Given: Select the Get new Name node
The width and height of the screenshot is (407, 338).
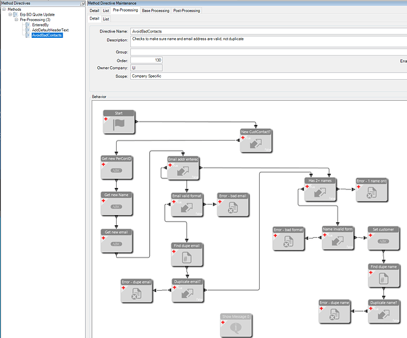Looking at the screenshot, I should click(x=116, y=204).
